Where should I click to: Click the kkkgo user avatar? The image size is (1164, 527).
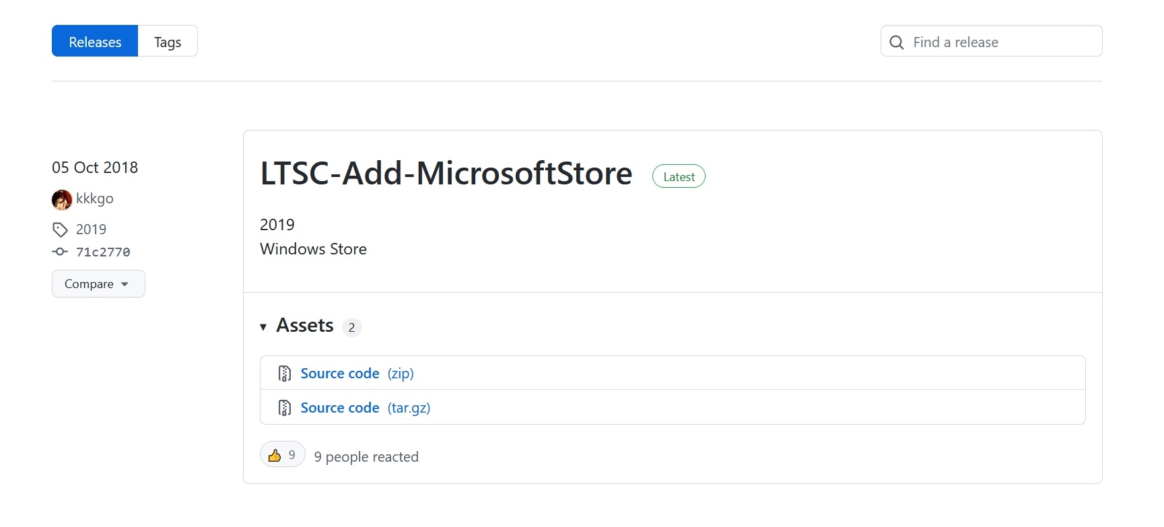coord(62,199)
